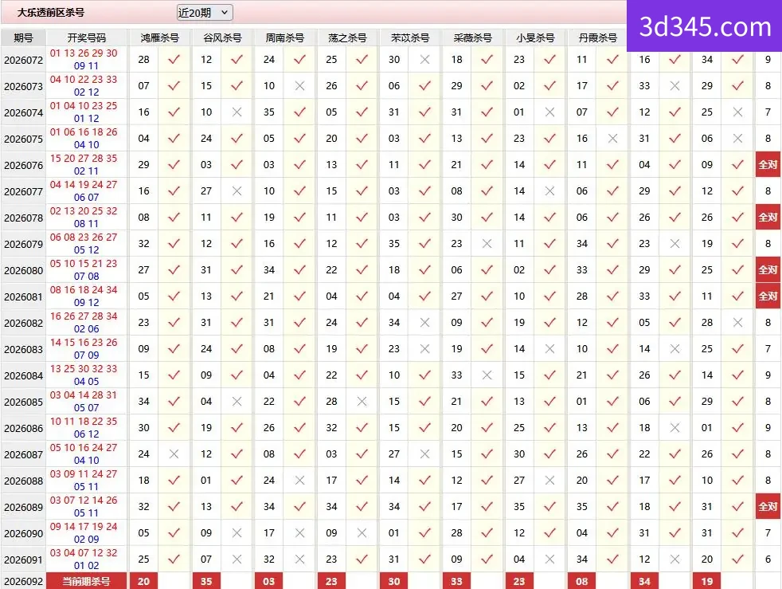Image resolution: width=782 pixels, height=589 pixels.
Task: Open the 近20期 period dropdown
Action: pyautogui.click(x=205, y=13)
